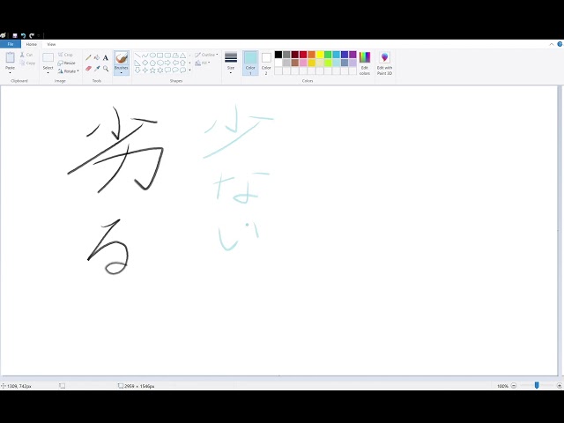The width and height of the screenshot is (564, 423).
Task: Choose the Triangle shape
Action: click(x=182, y=56)
